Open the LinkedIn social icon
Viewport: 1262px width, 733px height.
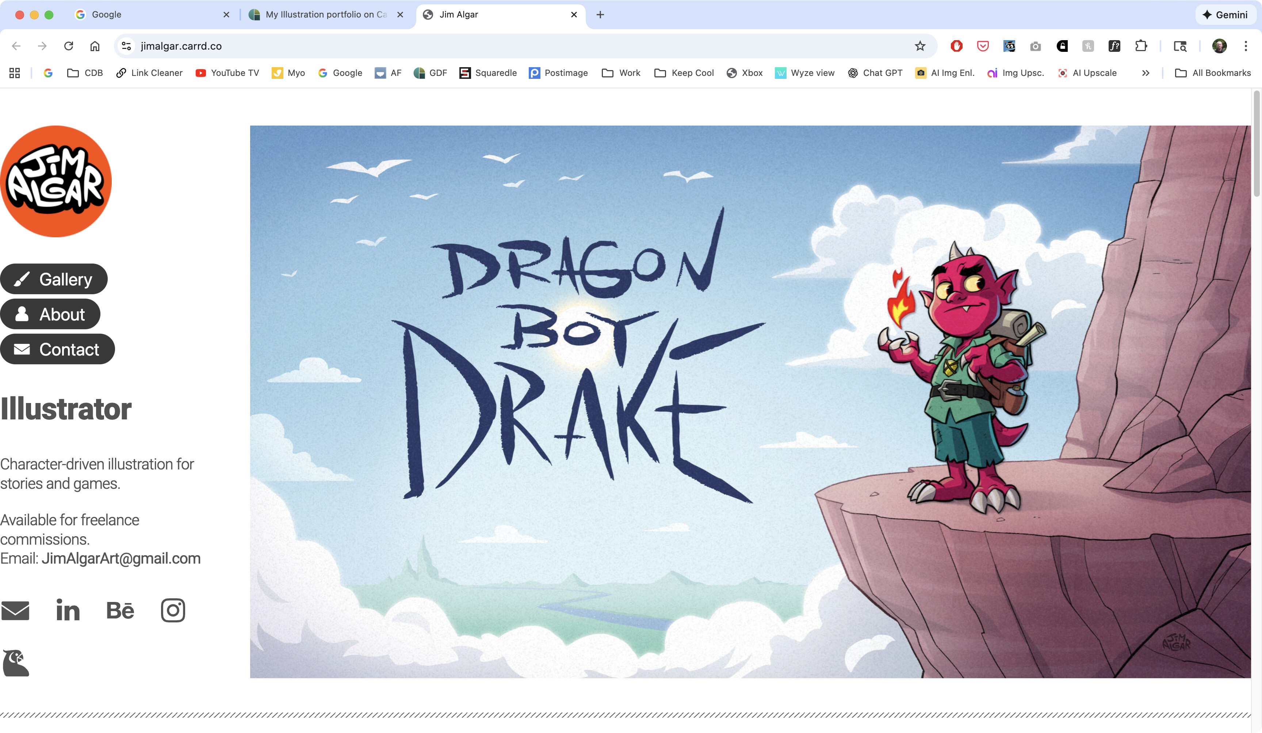click(x=68, y=610)
